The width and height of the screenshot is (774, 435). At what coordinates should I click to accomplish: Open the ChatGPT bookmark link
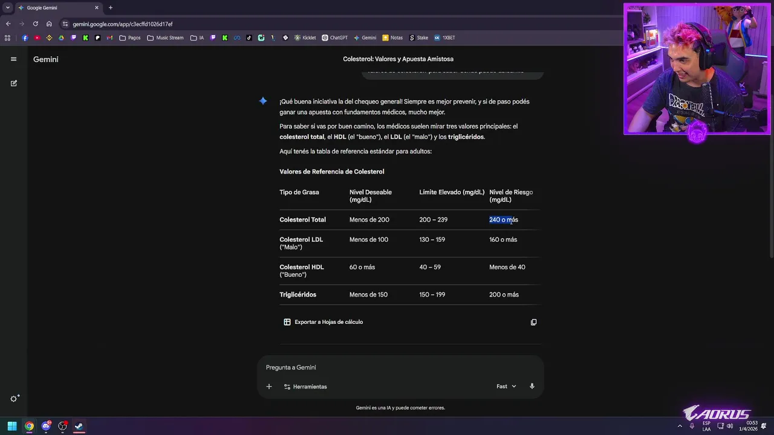334,37
